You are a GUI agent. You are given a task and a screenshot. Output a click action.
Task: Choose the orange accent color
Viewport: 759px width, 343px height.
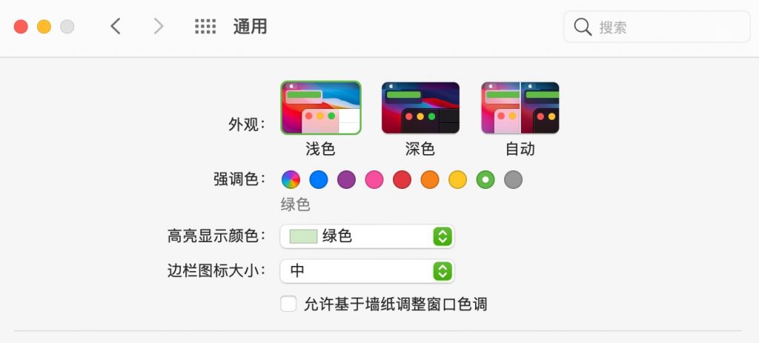click(x=430, y=180)
